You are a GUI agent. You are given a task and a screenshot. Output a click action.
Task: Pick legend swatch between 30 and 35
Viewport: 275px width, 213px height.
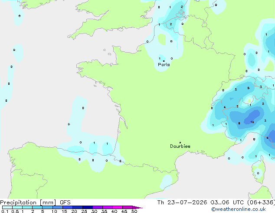(98, 207)
